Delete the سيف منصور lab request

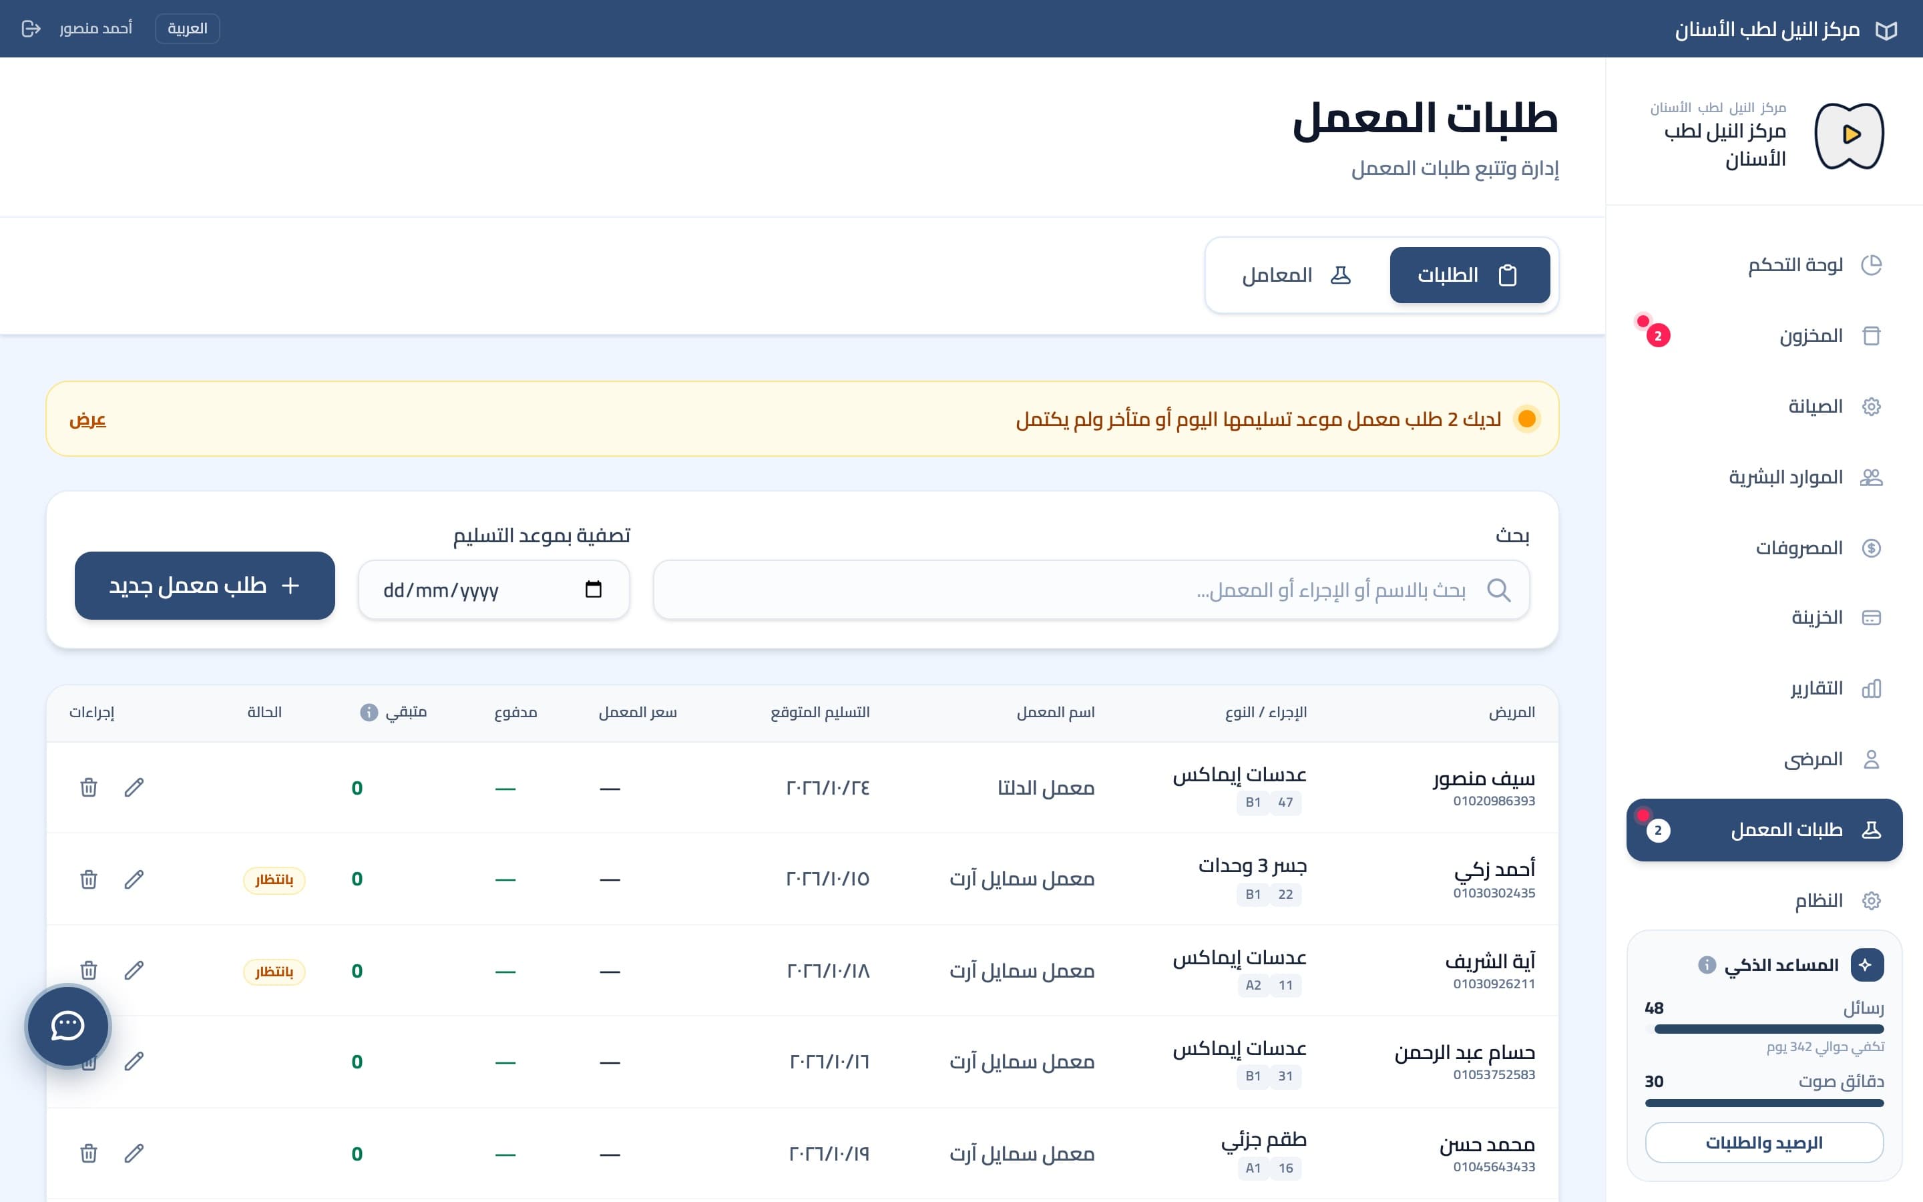(89, 787)
